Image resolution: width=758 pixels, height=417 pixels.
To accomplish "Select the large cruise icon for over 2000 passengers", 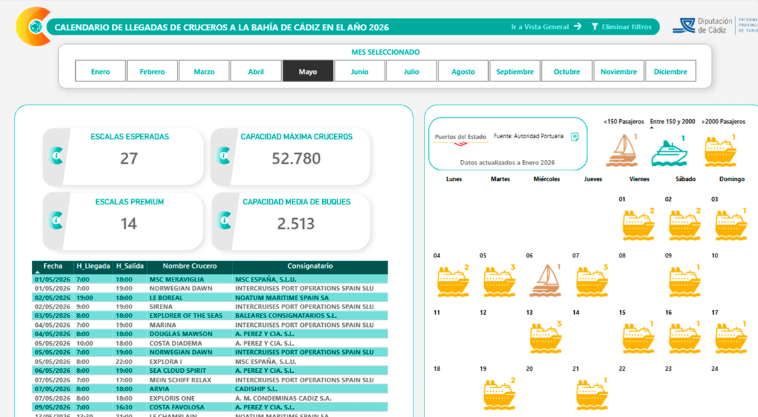I will (719, 152).
